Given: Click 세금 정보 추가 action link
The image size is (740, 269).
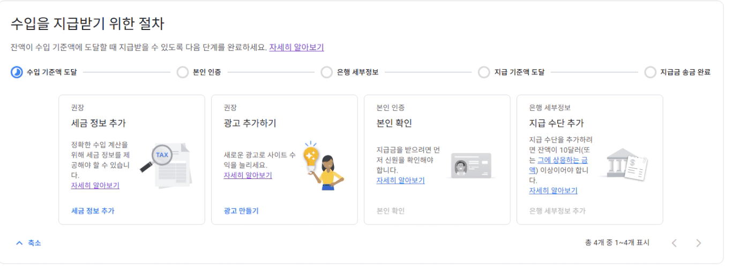Looking at the screenshot, I should click(x=93, y=211).
